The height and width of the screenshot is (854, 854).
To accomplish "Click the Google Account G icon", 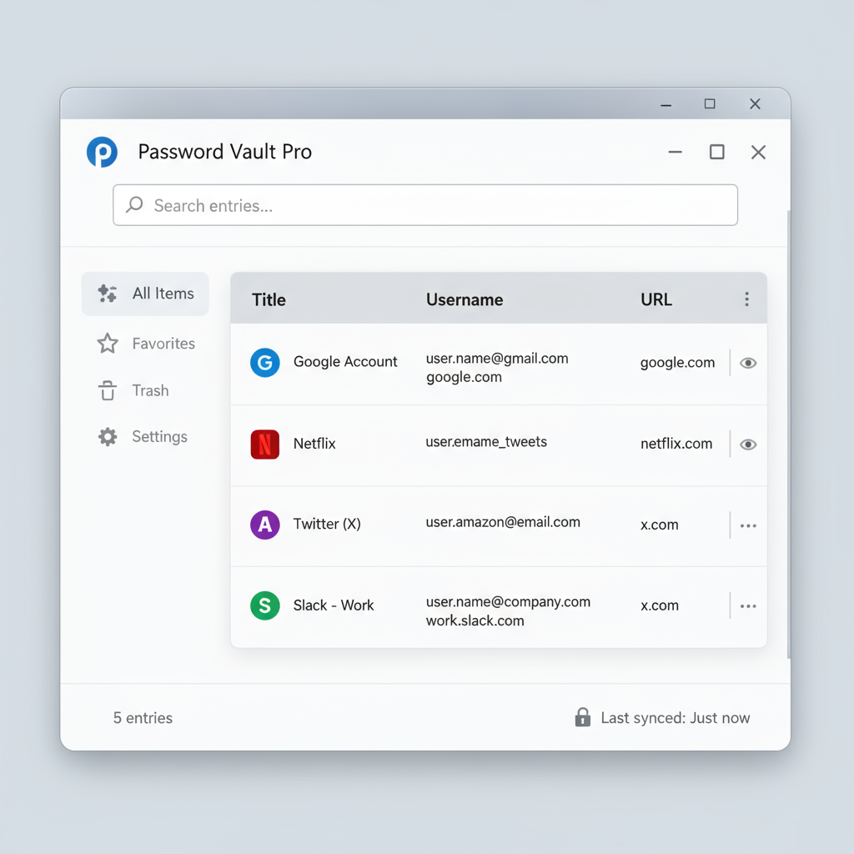I will (x=264, y=363).
